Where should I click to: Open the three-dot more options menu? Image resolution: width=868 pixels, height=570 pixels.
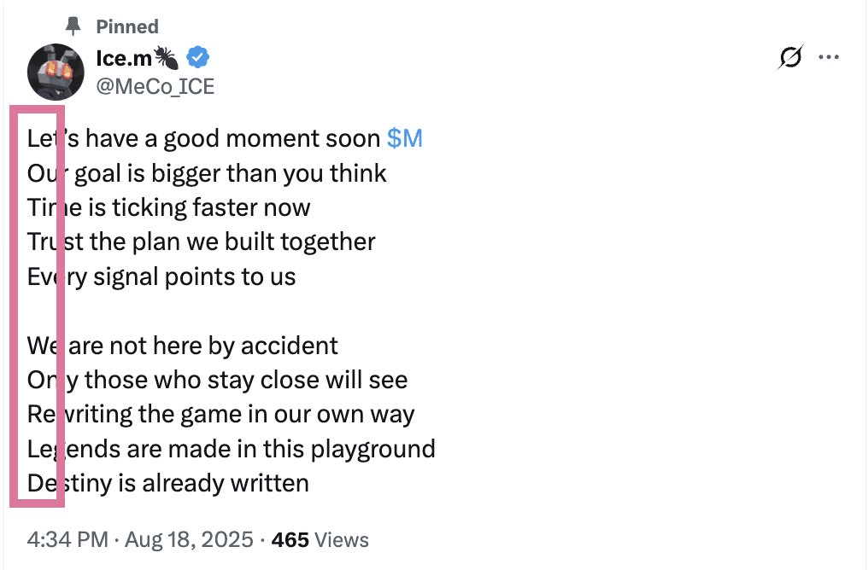click(x=829, y=58)
